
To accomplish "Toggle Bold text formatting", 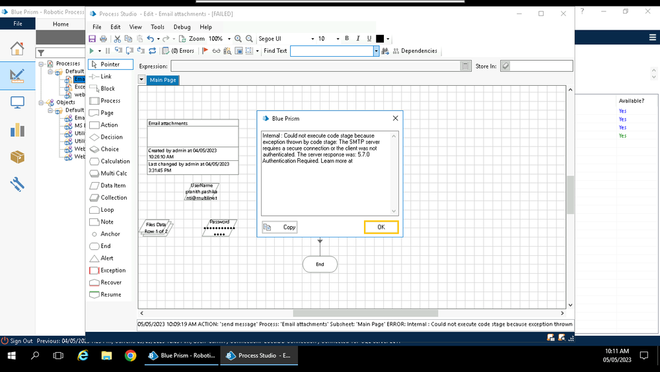I will pos(347,39).
